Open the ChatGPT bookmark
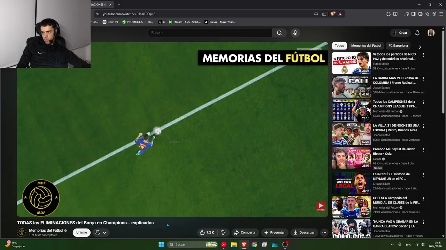This screenshot has height=250, width=446. [110, 22]
